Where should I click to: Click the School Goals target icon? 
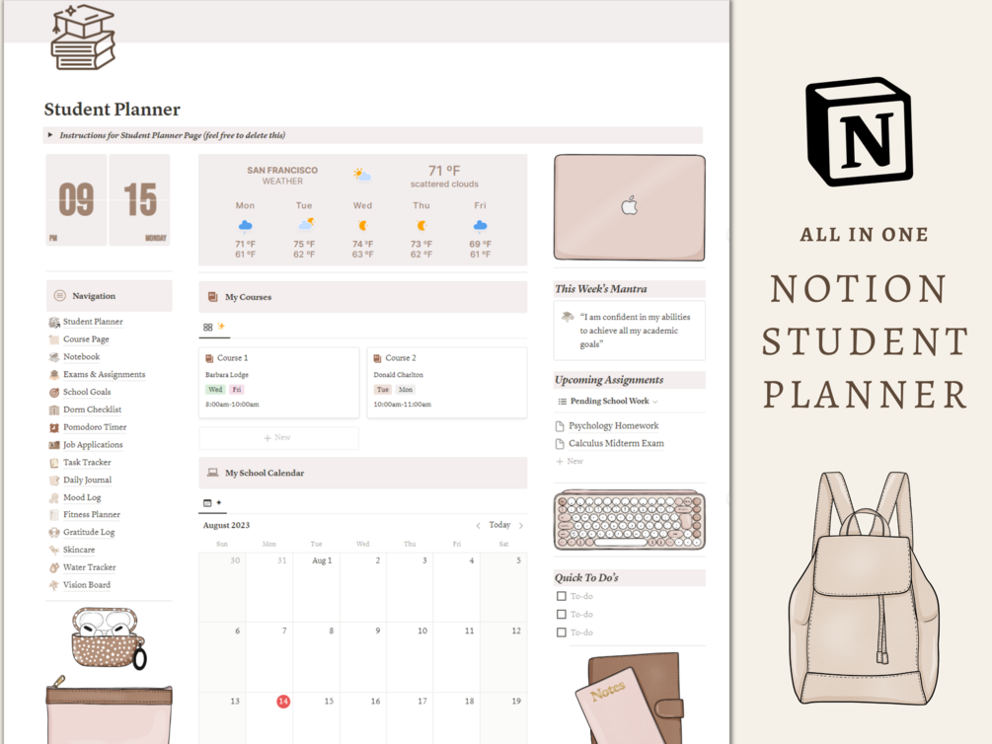click(x=54, y=393)
